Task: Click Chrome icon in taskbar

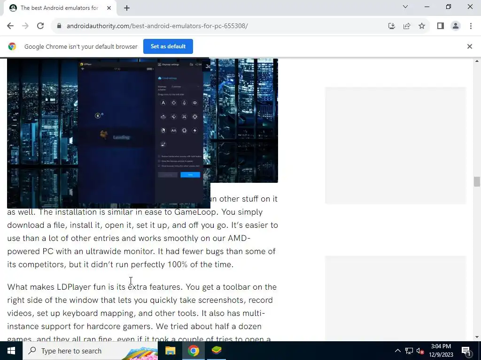Action: 193,351
